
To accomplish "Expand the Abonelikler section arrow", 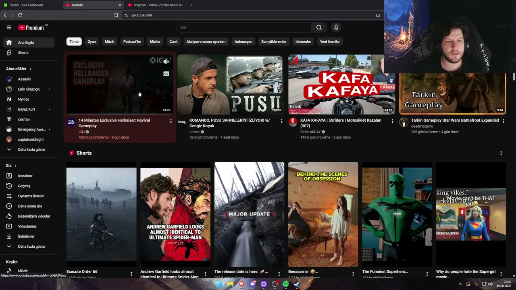I will (30, 69).
